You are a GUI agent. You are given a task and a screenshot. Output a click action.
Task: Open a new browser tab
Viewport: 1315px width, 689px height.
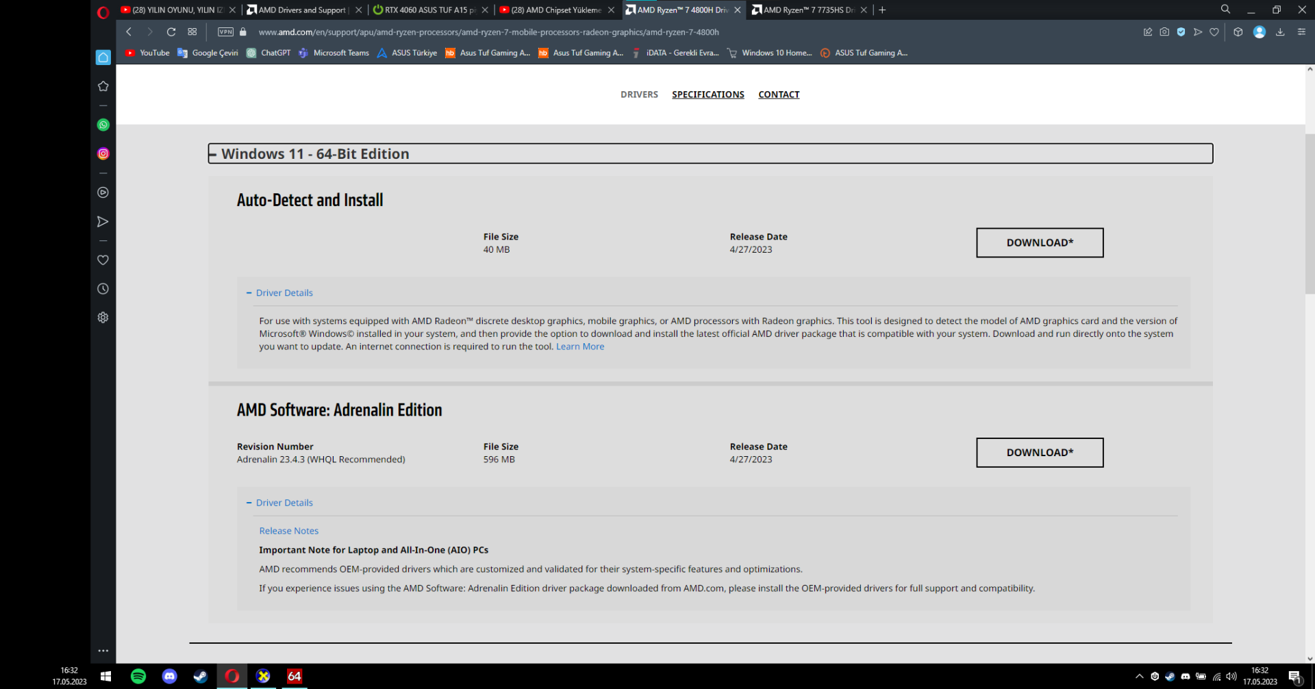tap(883, 10)
